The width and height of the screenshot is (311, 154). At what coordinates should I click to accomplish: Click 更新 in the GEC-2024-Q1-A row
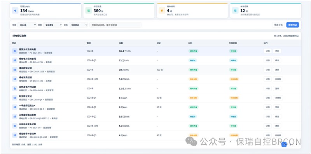[x=277, y=107]
